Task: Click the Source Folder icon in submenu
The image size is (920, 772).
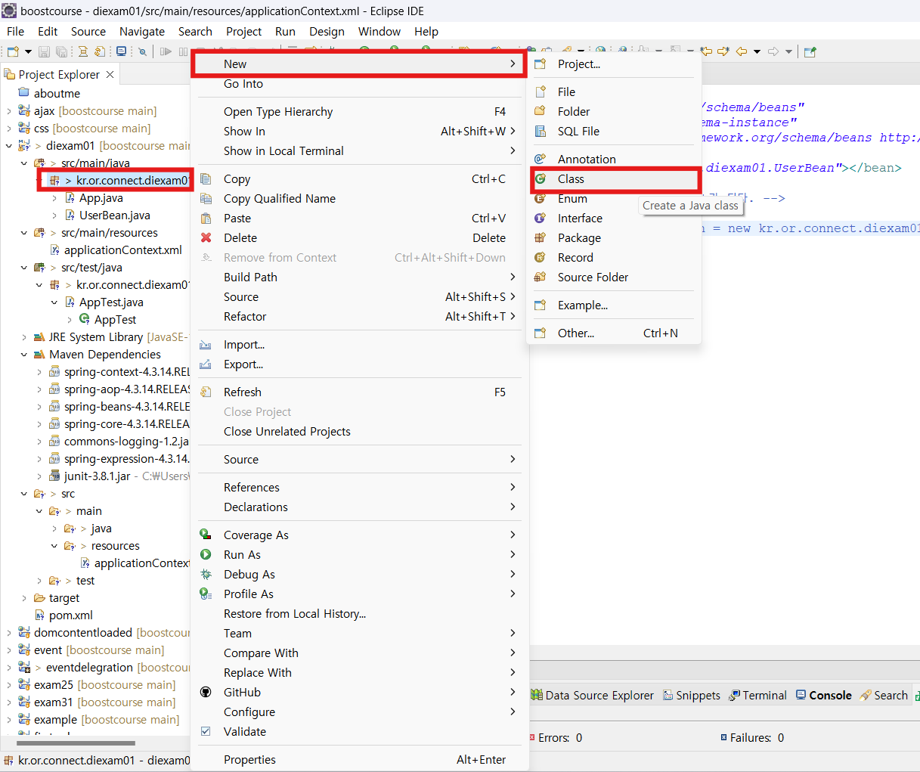Action: tap(540, 277)
